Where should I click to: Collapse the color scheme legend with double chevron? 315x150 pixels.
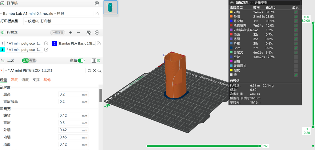click(x=232, y=2)
